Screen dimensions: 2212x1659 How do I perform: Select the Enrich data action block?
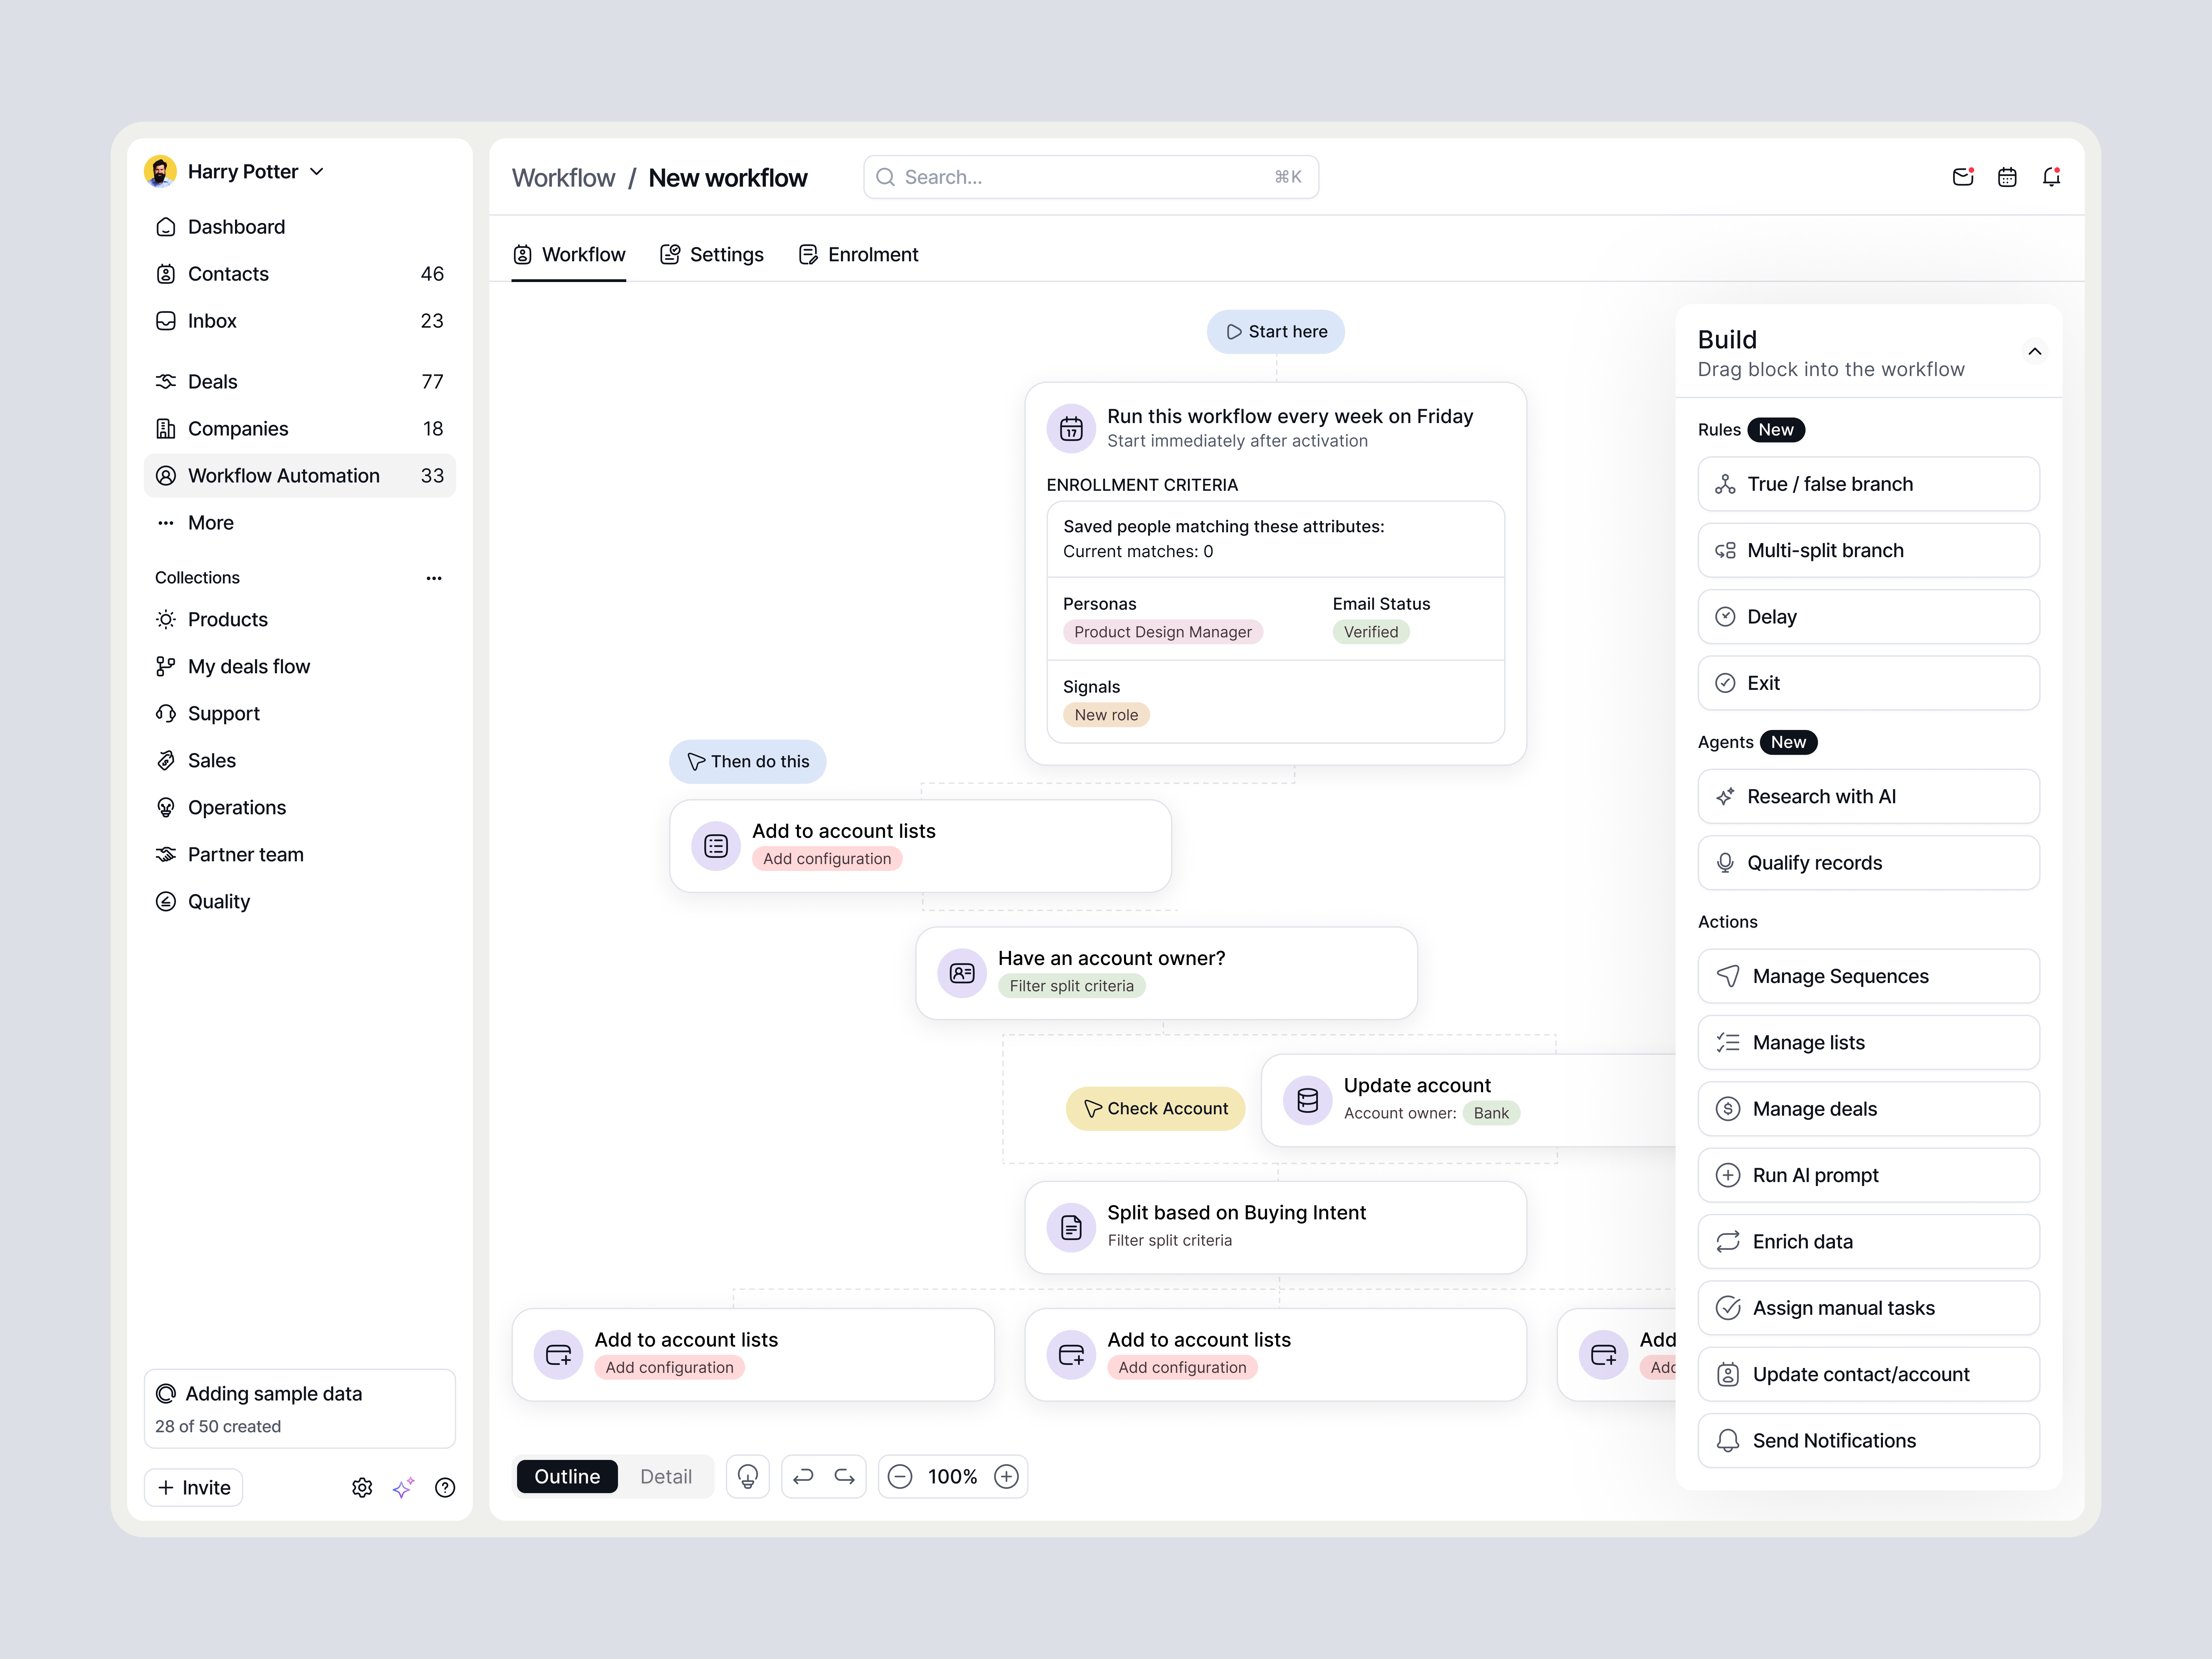click(x=1869, y=1242)
